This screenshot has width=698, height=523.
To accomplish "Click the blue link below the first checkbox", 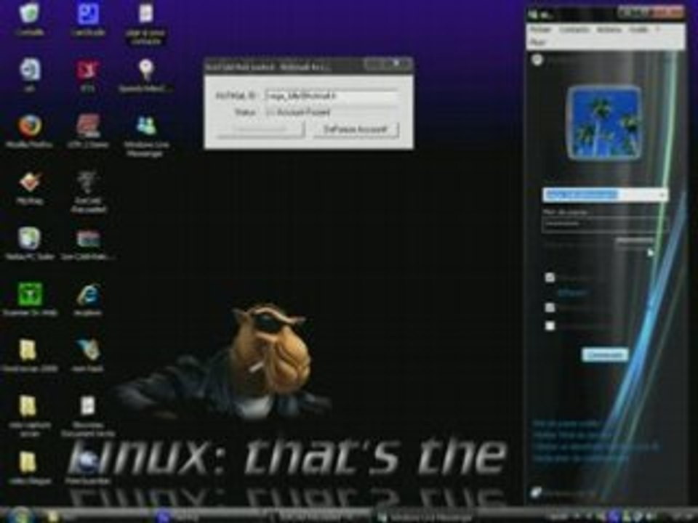I will pos(572,293).
